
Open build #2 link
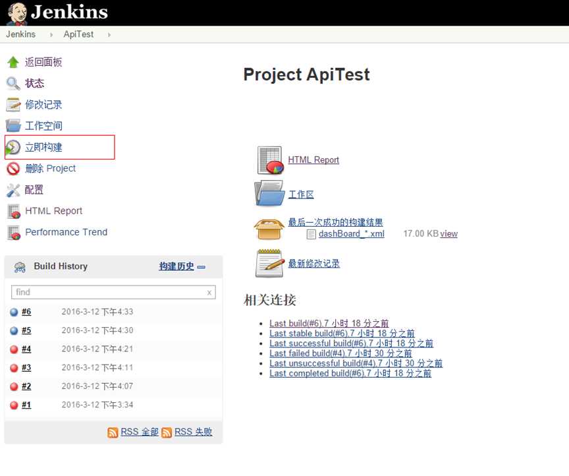click(x=26, y=386)
